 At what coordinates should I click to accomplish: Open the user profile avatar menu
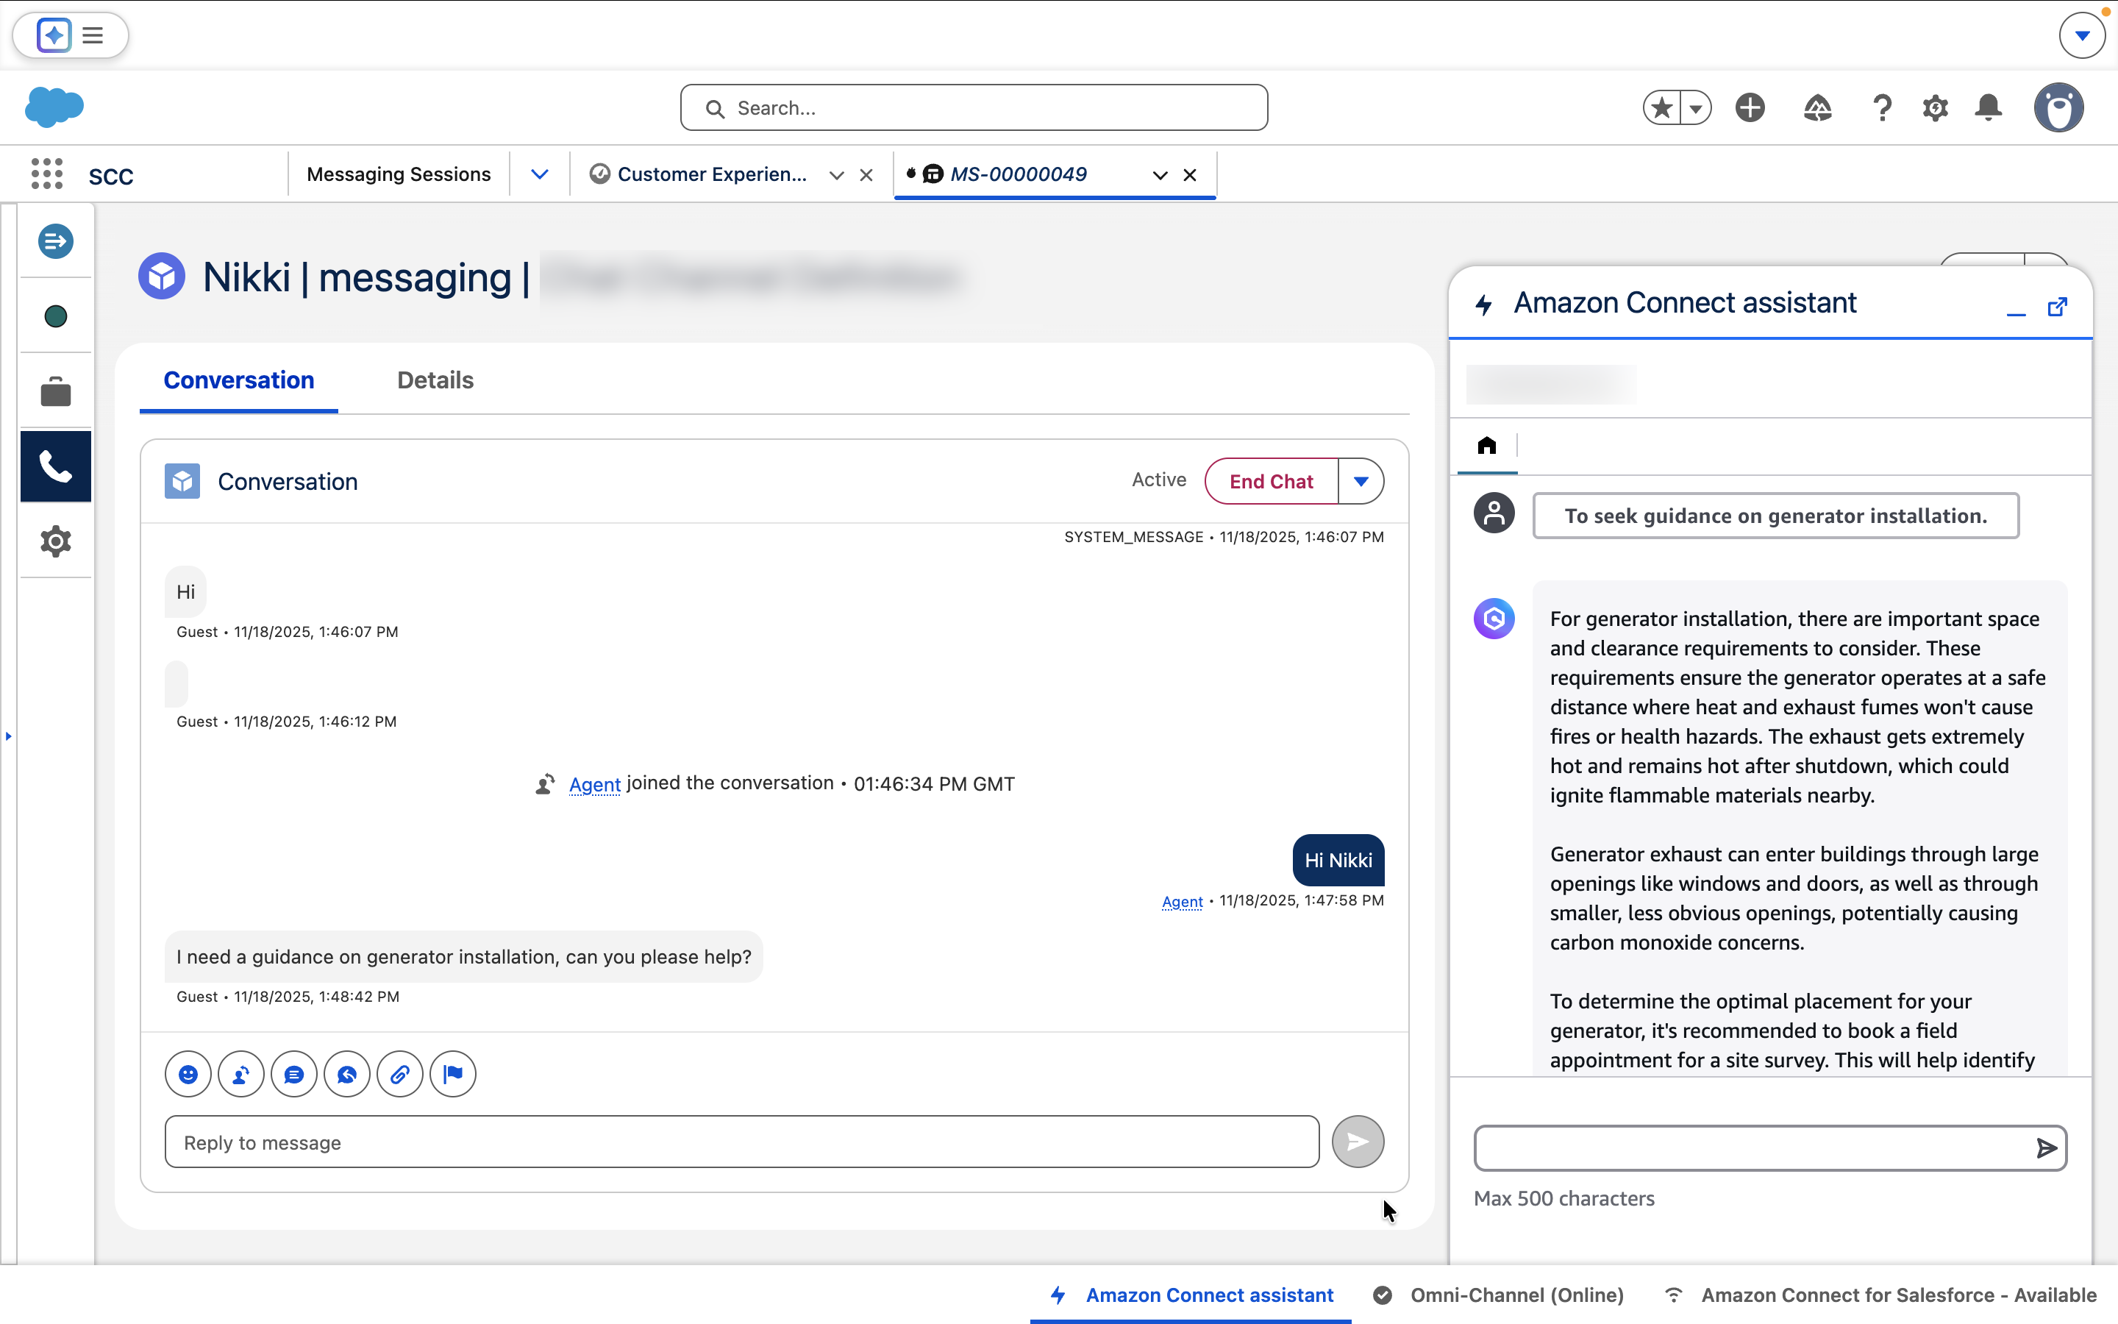click(x=2058, y=107)
